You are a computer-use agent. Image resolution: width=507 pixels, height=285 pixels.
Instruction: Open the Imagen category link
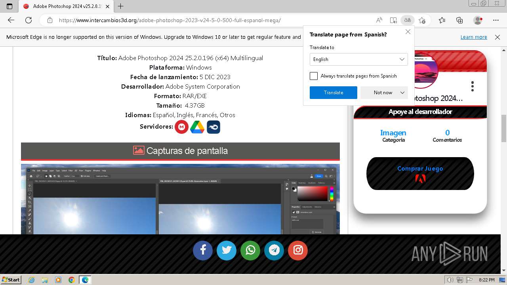(393, 133)
